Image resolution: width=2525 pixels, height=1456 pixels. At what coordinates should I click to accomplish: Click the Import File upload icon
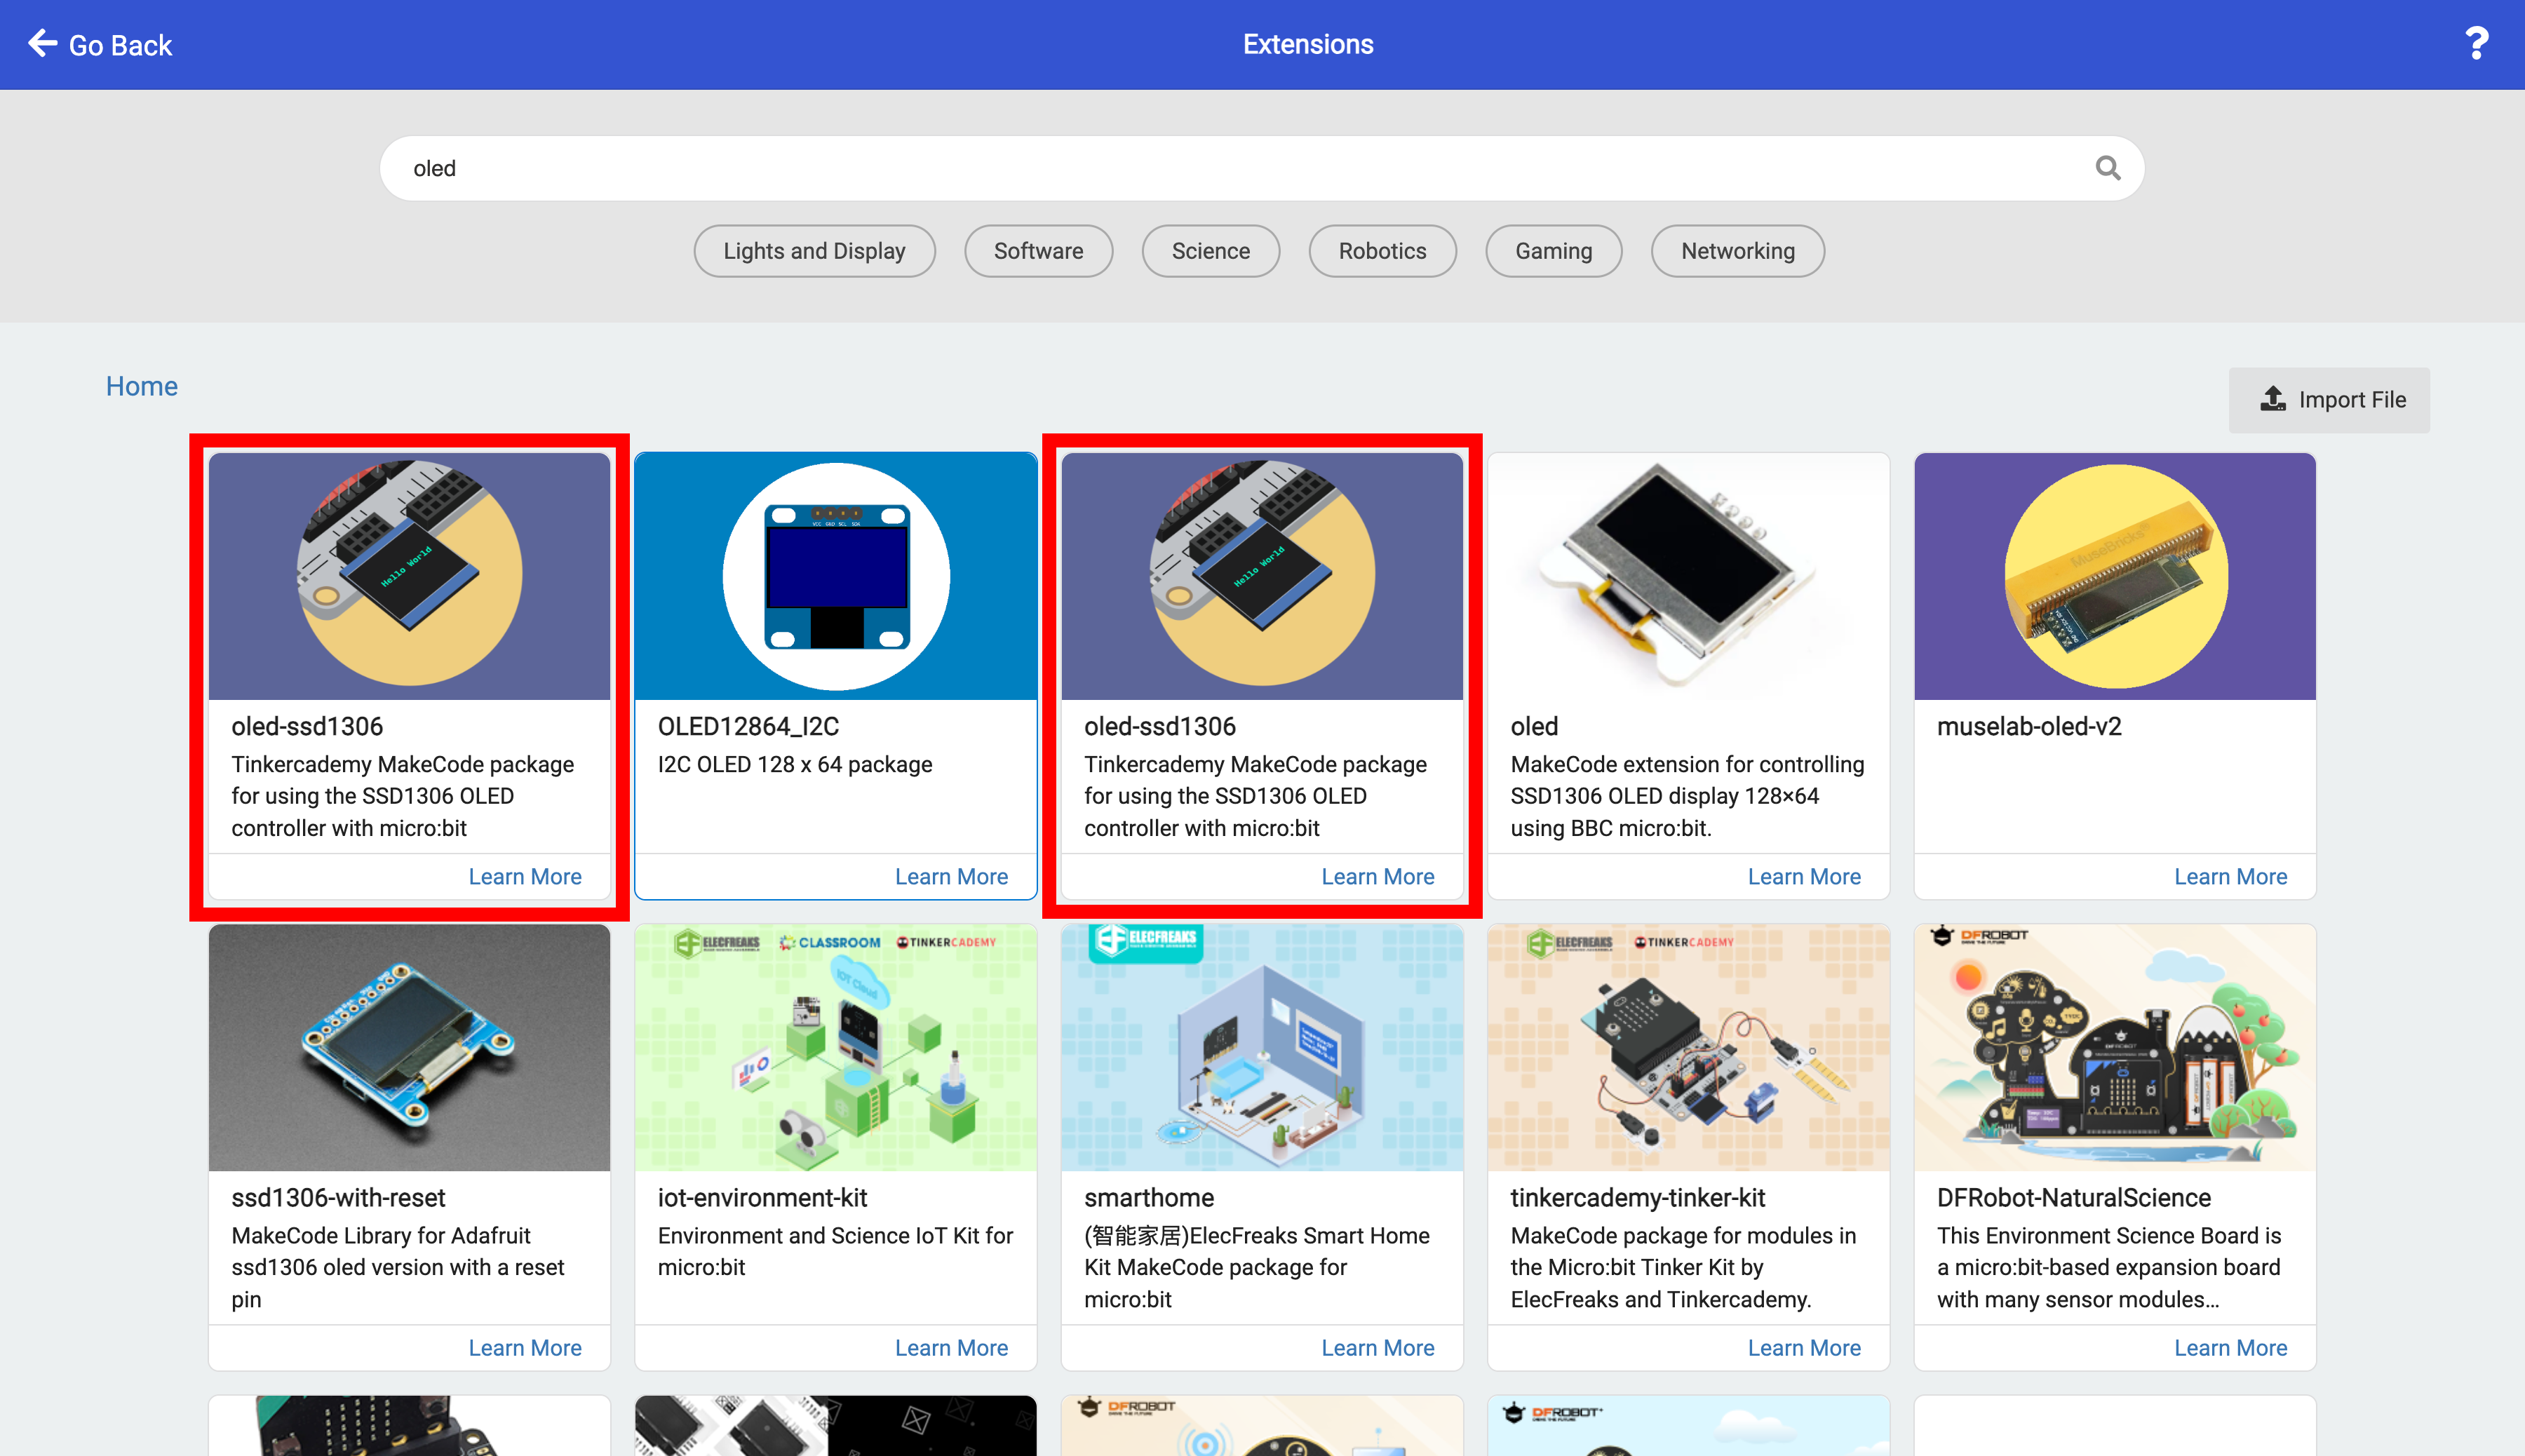[x=2273, y=399]
